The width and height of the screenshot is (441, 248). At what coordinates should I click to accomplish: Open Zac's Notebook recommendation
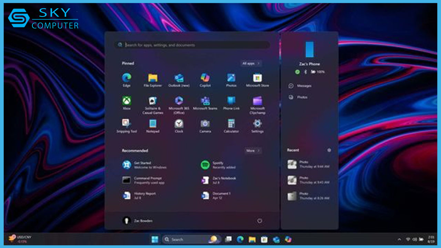[218, 180]
